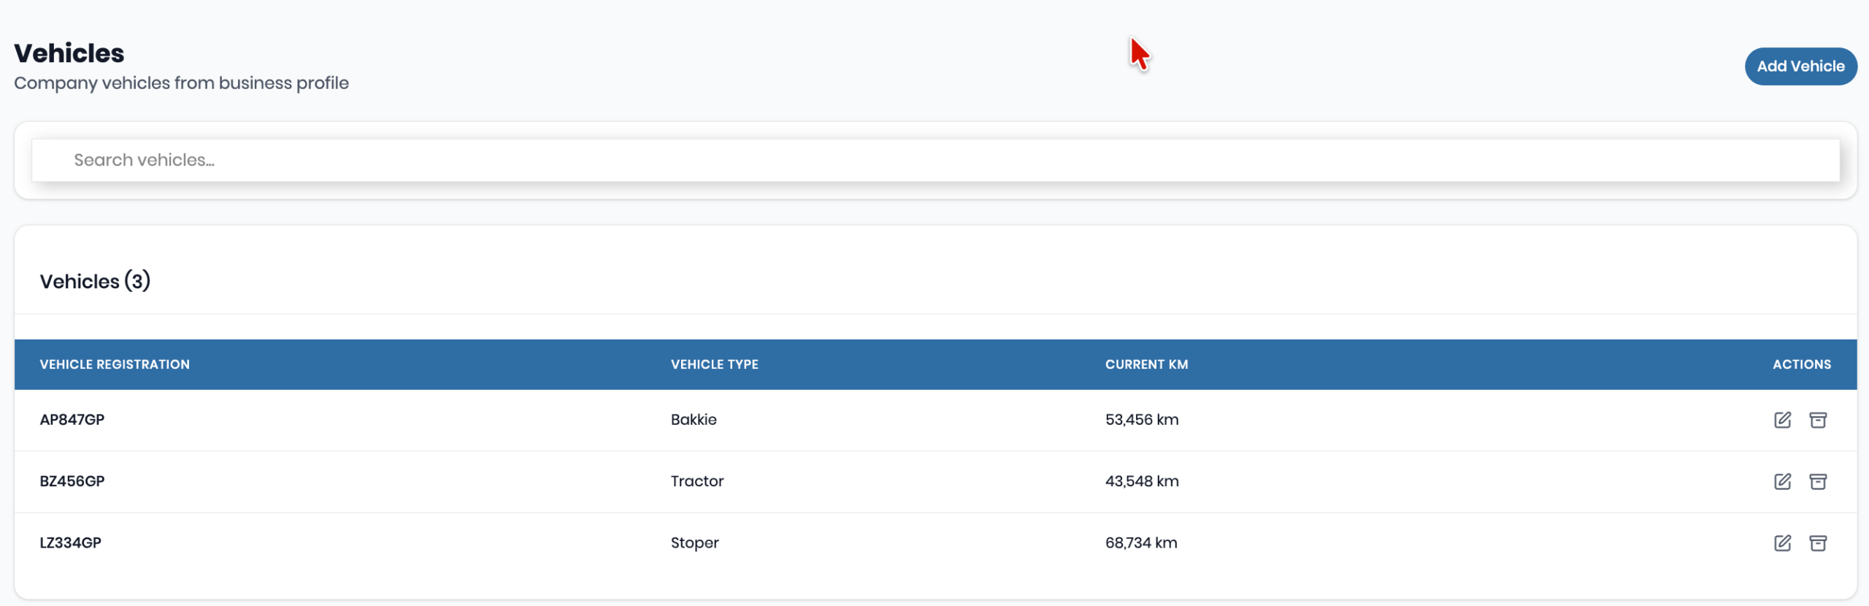The height and width of the screenshot is (606, 1869).
Task: Click the Vehicles page title
Action: click(x=69, y=53)
